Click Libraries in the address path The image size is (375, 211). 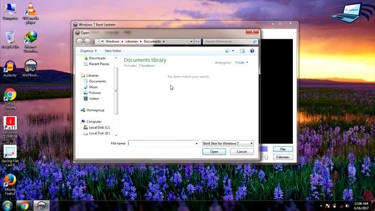(x=131, y=42)
